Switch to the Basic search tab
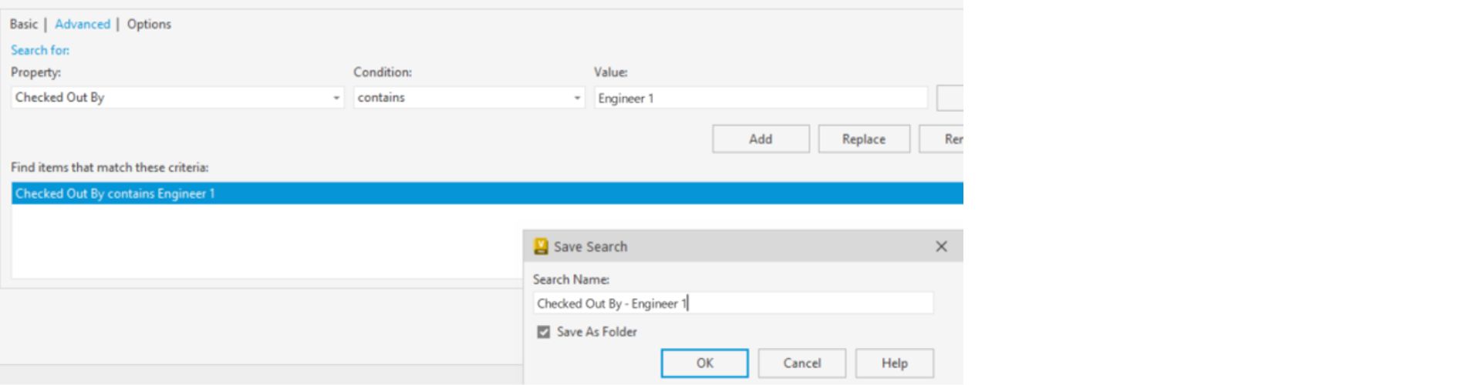 [23, 24]
